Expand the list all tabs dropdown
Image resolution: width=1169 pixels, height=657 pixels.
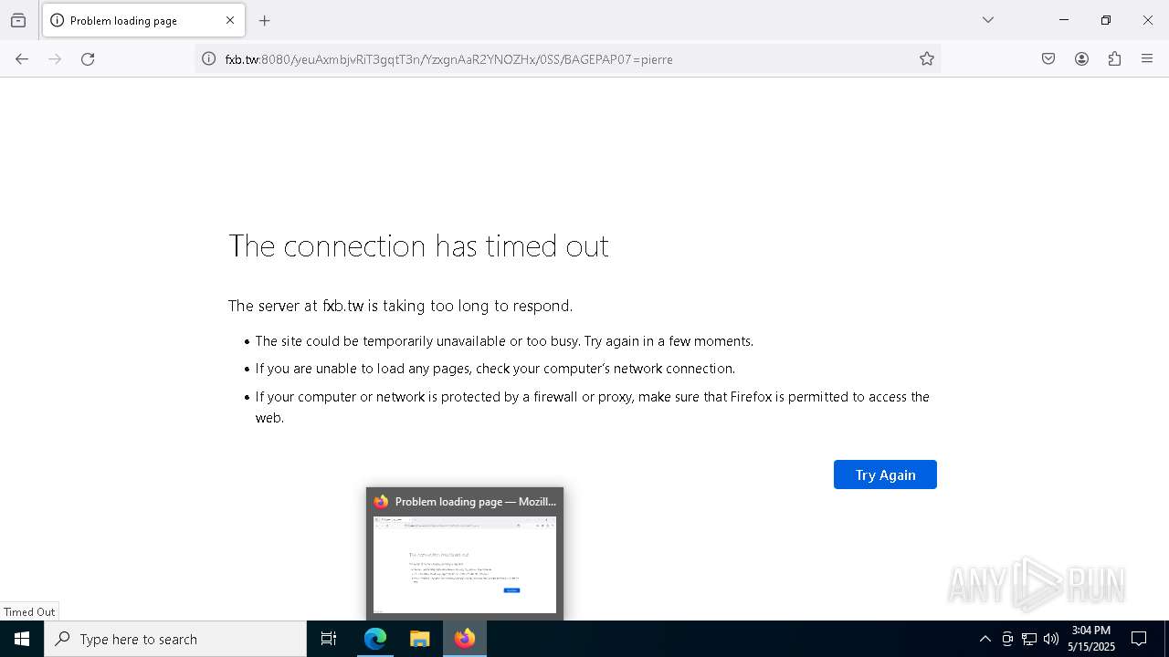click(988, 20)
